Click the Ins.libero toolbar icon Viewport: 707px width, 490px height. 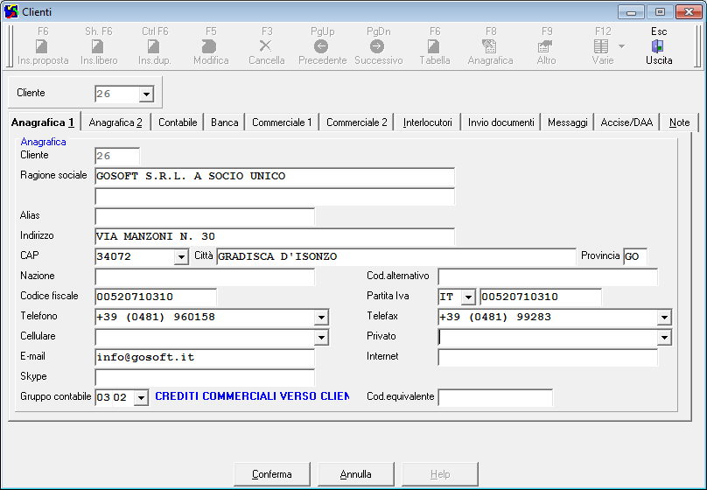click(x=97, y=46)
